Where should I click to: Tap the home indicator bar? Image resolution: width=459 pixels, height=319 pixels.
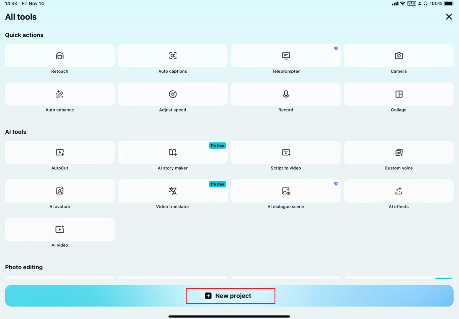pos(229,316)
